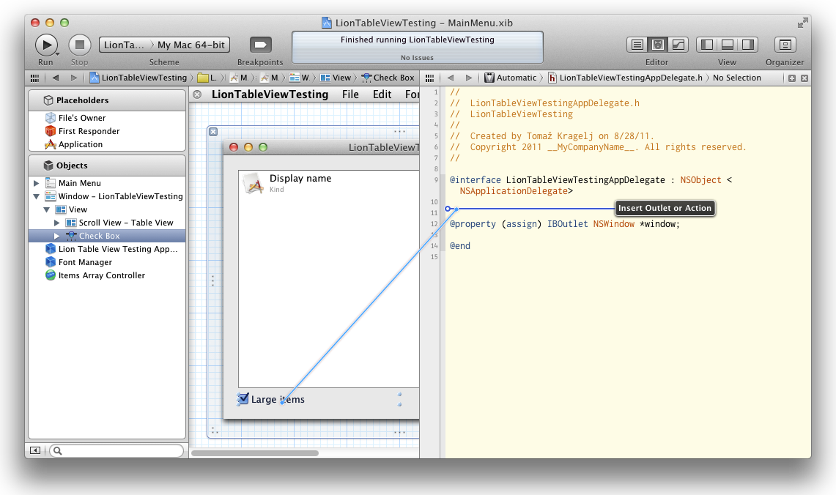Screen dimensions: 836x495
Task: Click the canvas horizontal scrollbar
Action: tap(255, 453)
